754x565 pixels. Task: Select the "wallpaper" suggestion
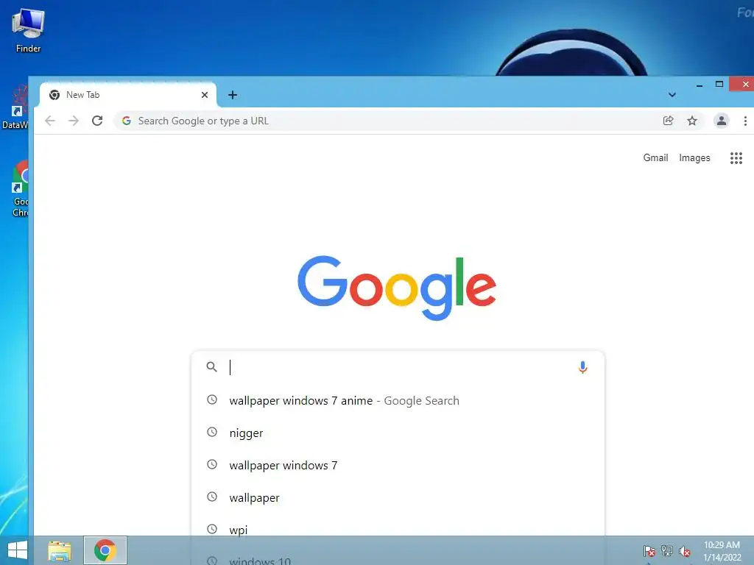pos(398,498)
